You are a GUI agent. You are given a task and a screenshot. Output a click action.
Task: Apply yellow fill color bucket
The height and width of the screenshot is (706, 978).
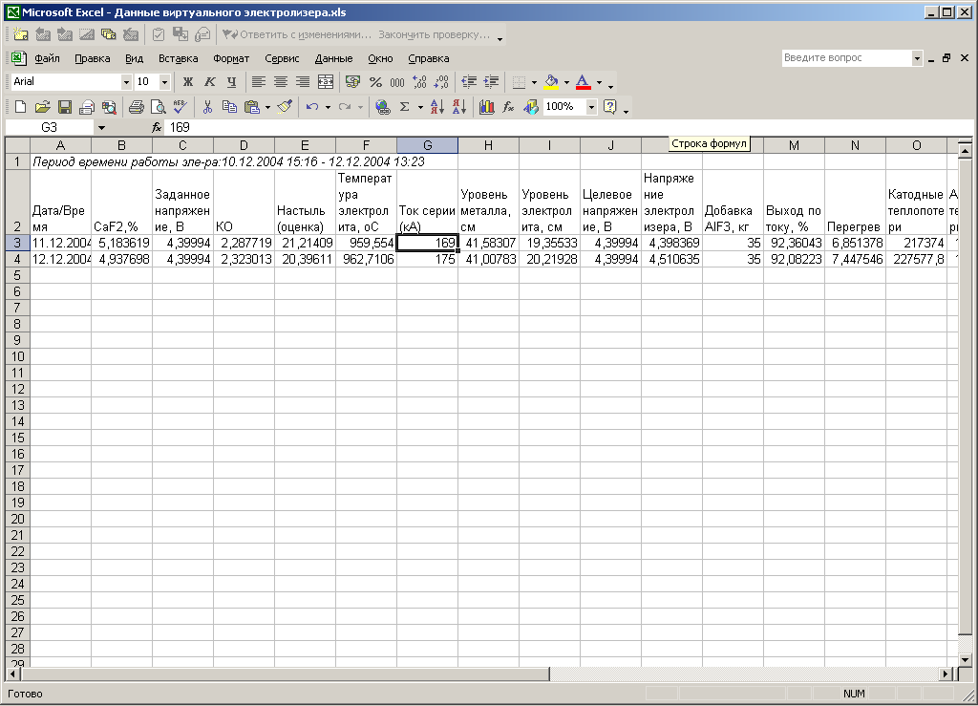click(x=551, y=82)
